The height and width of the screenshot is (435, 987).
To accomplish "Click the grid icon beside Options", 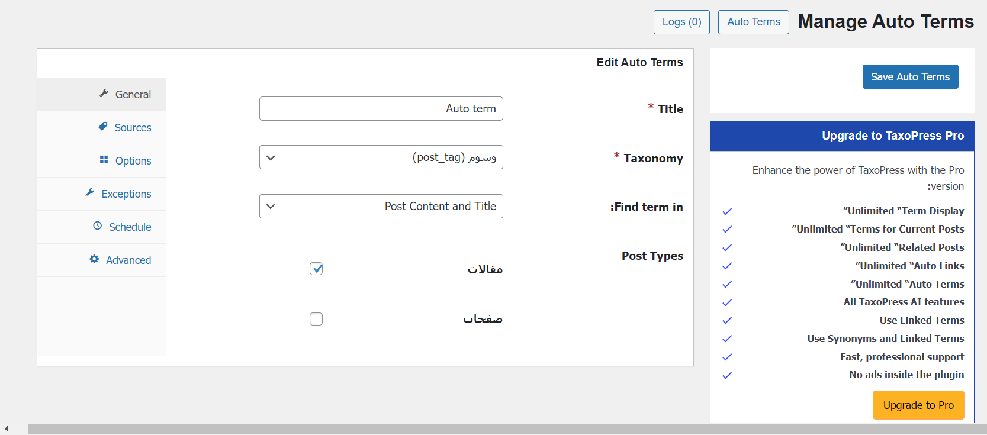I will tap(104, 160).
